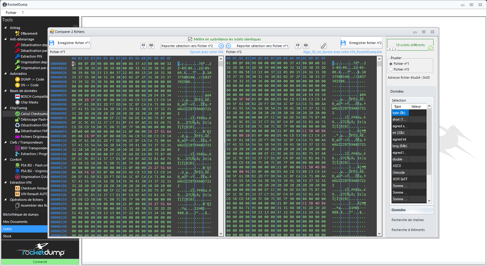Collapse the Extraction VIN group
The image size is (487, 266).
5,182
